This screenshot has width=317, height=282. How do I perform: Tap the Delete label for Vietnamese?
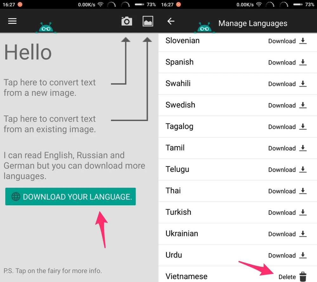(x=287, y=277)
